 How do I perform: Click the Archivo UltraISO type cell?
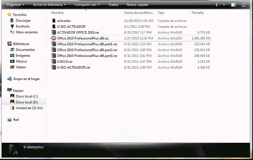[170, 38]
